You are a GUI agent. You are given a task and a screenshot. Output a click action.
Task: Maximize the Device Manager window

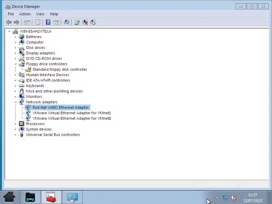252,6
